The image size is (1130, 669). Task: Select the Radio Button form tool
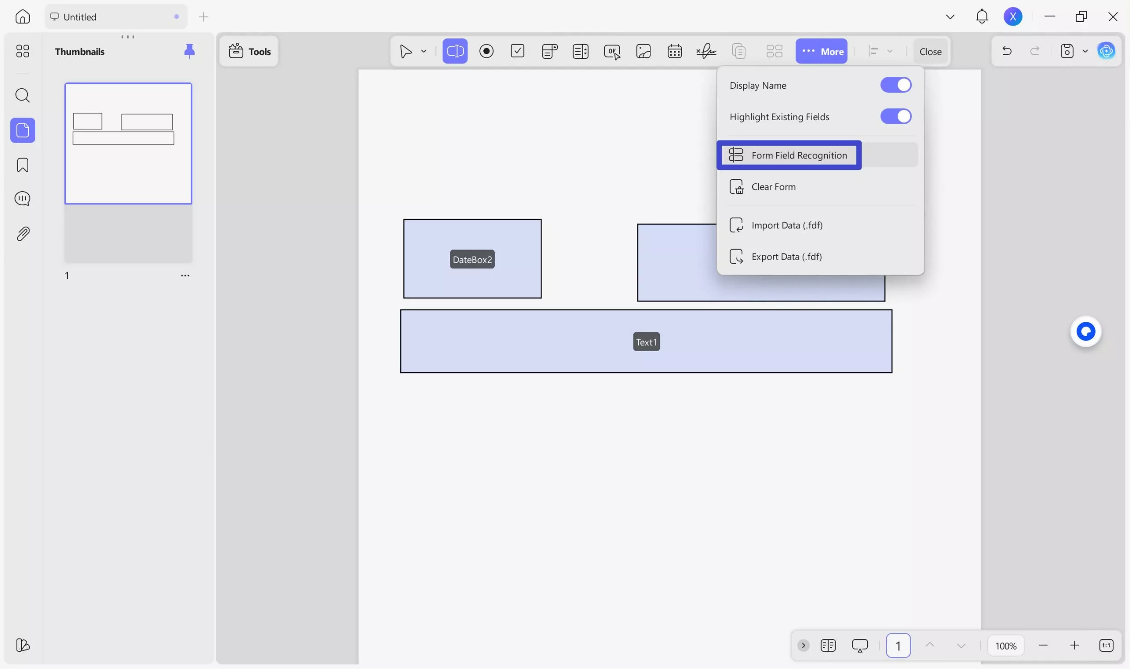coord(486,51)
